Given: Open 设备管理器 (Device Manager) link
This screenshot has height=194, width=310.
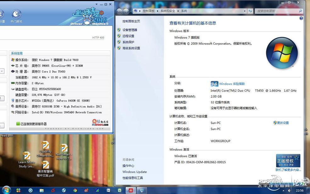Looking at the screenshot, I should 130,30.
